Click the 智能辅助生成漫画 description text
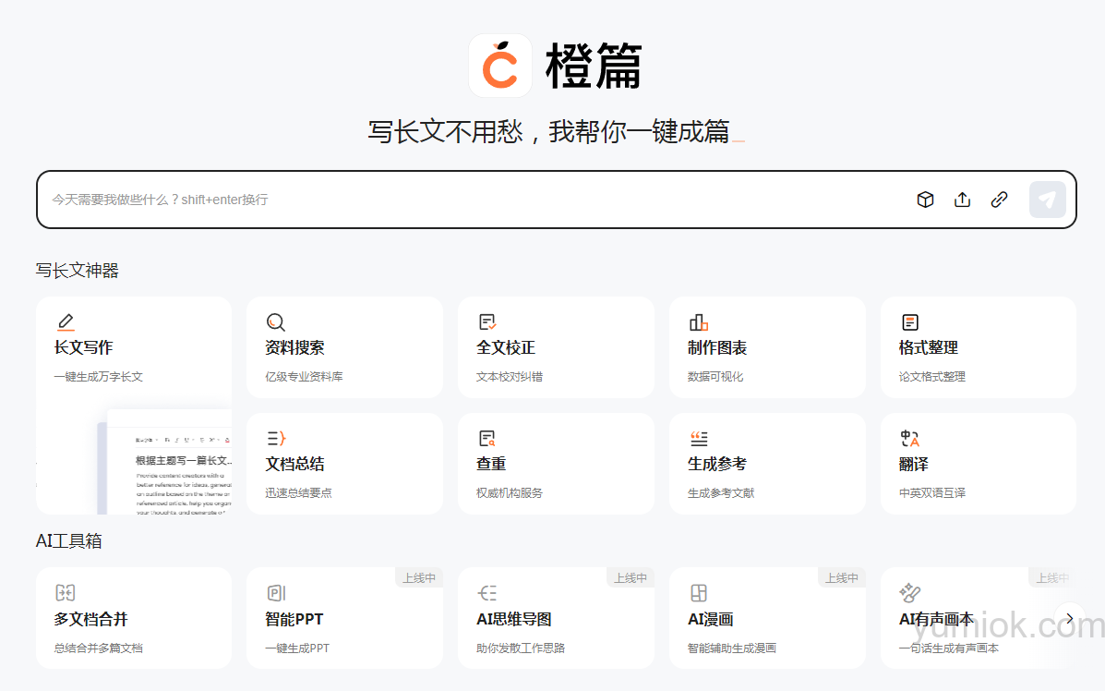Image resolution: width=1105 pixels, height=691 pixels. coord(732,648)
